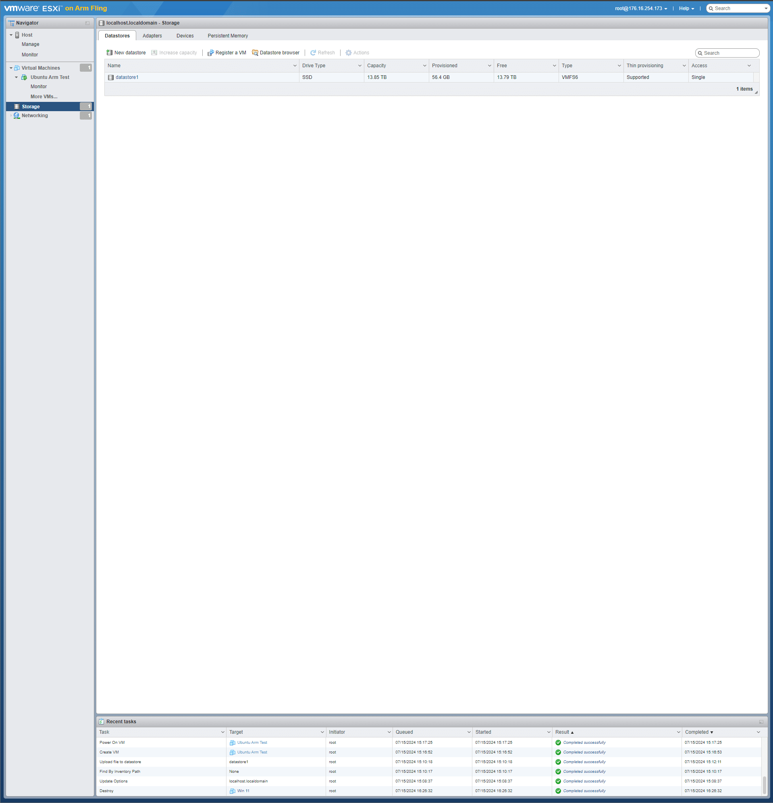Click the Host icon in Navigator
This screenshot has width=773, height=803.
17,35
